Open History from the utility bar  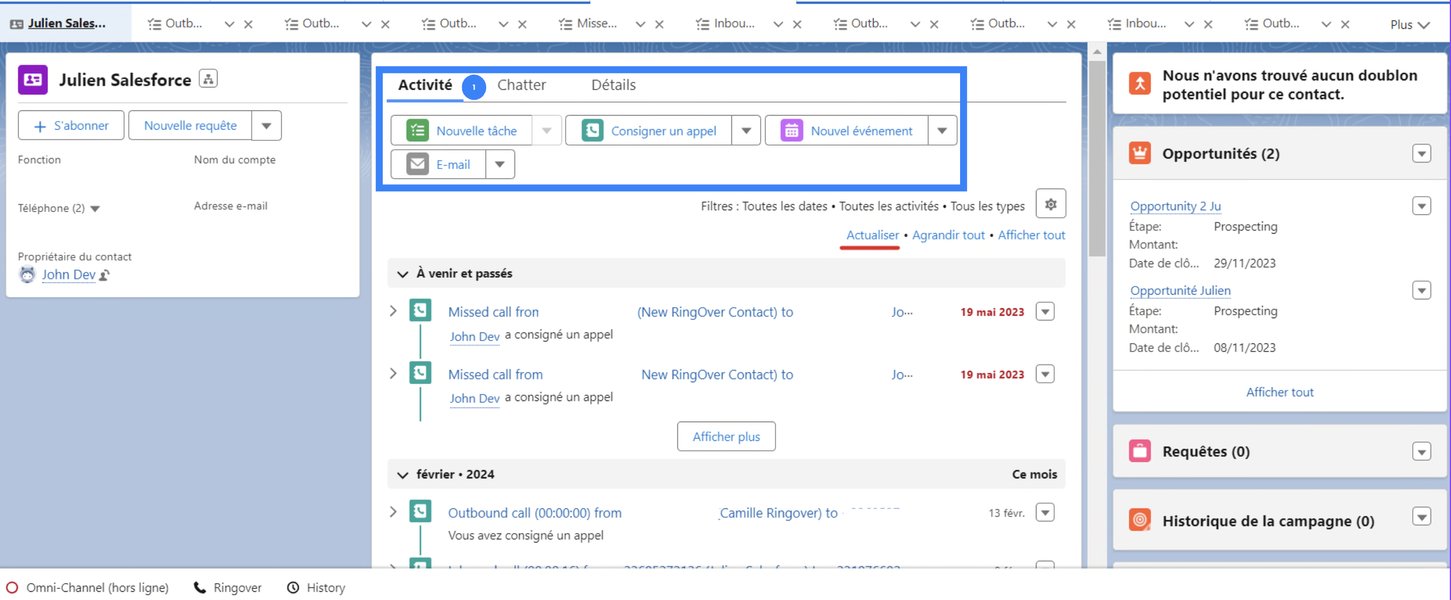click(x=316, y=588)
